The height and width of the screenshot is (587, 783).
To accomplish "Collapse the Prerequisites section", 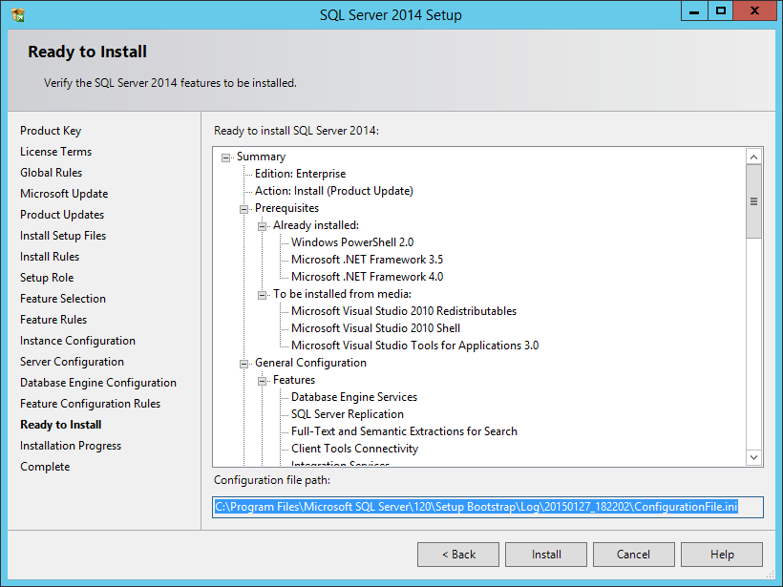I will click(243, 207).
